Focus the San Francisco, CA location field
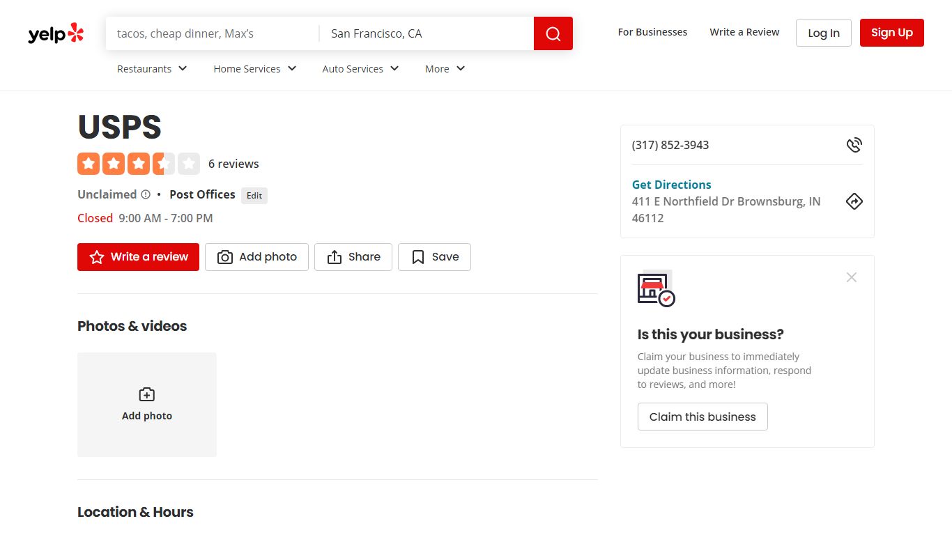This screenshot has height=535, width=952. coord(427,33)
